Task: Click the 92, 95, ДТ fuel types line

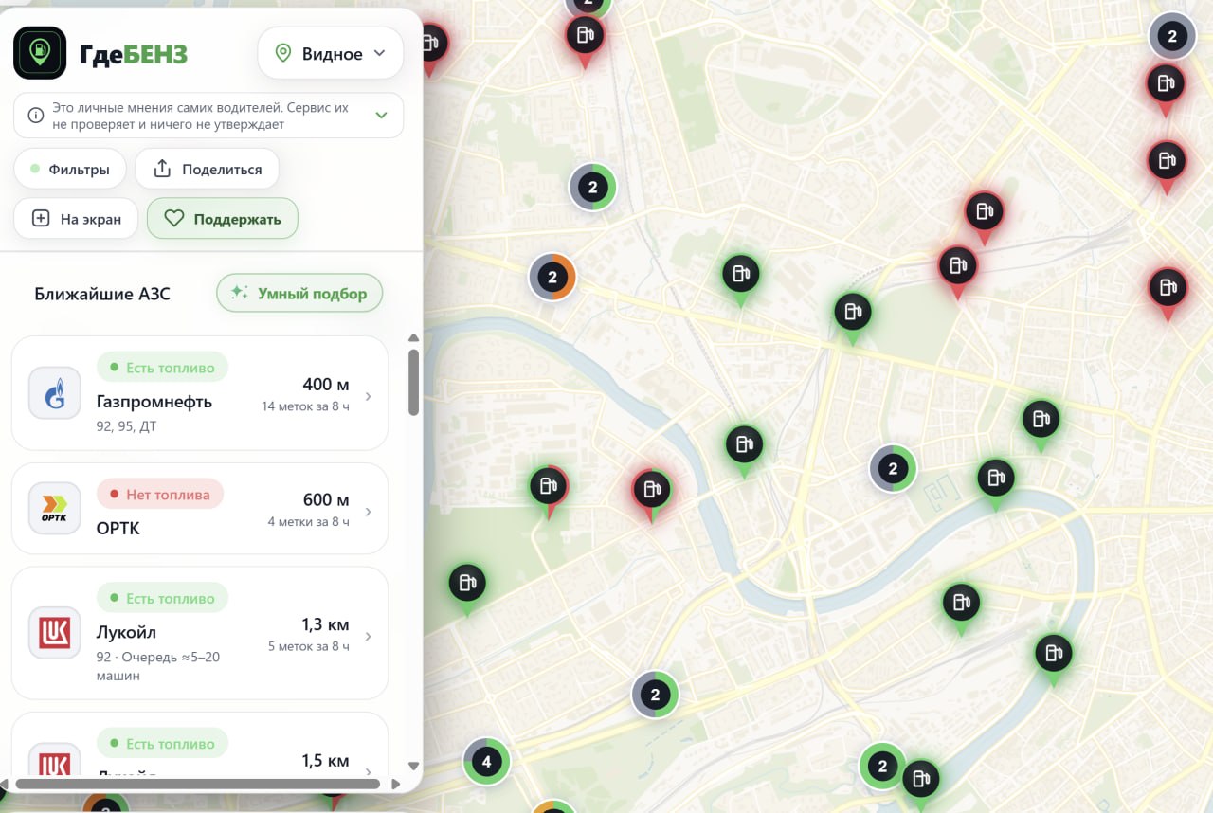Action: [127, 426]
